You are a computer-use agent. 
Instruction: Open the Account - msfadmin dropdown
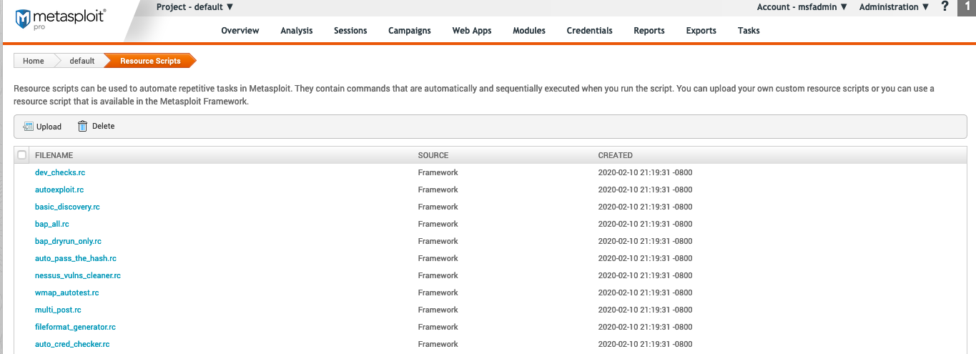[x=802, y=7]
